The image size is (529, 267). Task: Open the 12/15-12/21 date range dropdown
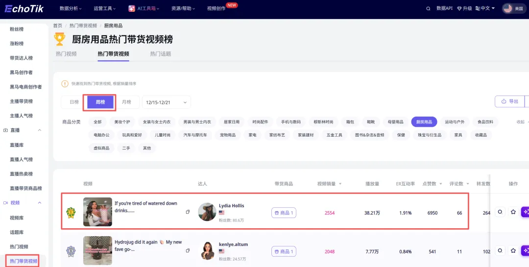coord(166,102)
